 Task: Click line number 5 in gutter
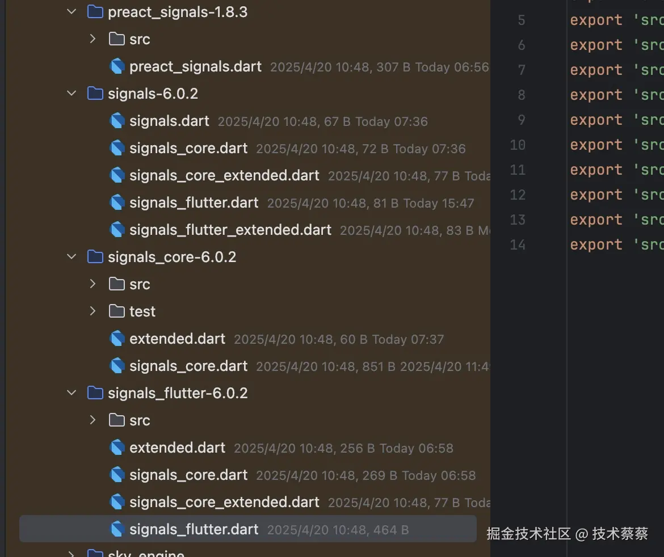click(522, 20)
